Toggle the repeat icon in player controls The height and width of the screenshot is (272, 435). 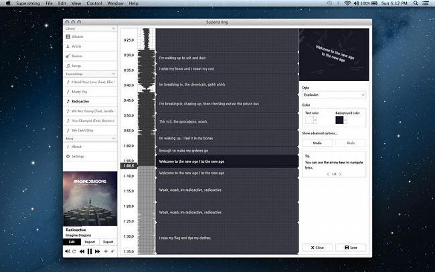pyautogui.click(x=74, y=251)
